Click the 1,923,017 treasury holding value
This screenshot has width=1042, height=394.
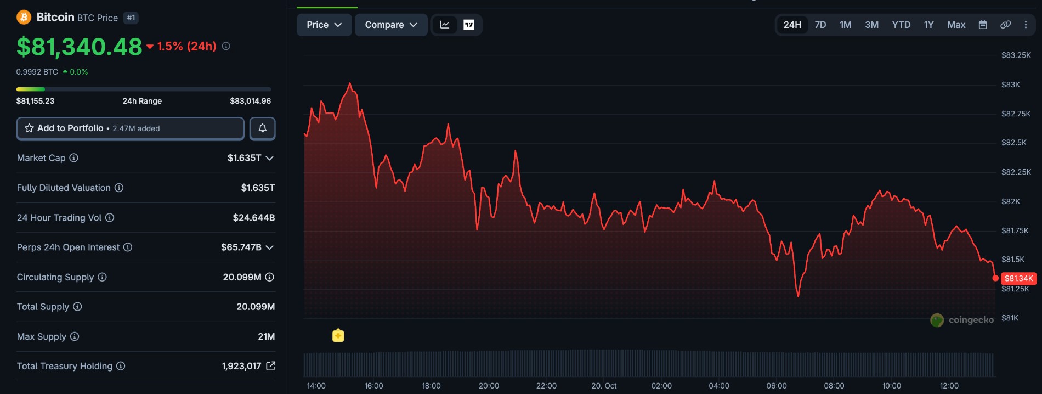pos(241,366)
